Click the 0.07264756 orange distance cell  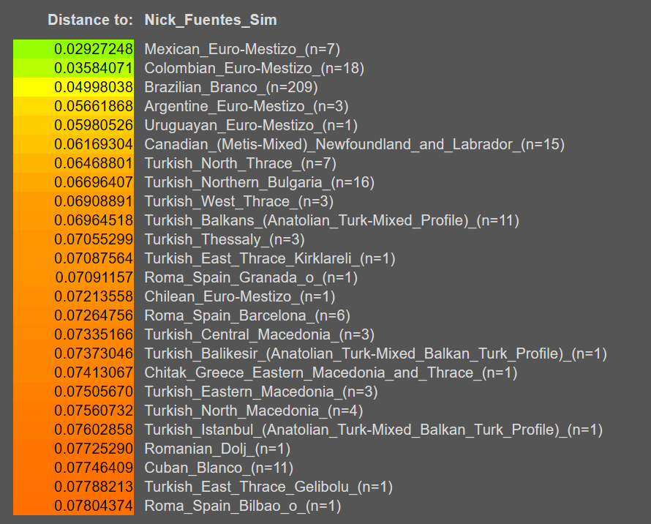(73, 315)
